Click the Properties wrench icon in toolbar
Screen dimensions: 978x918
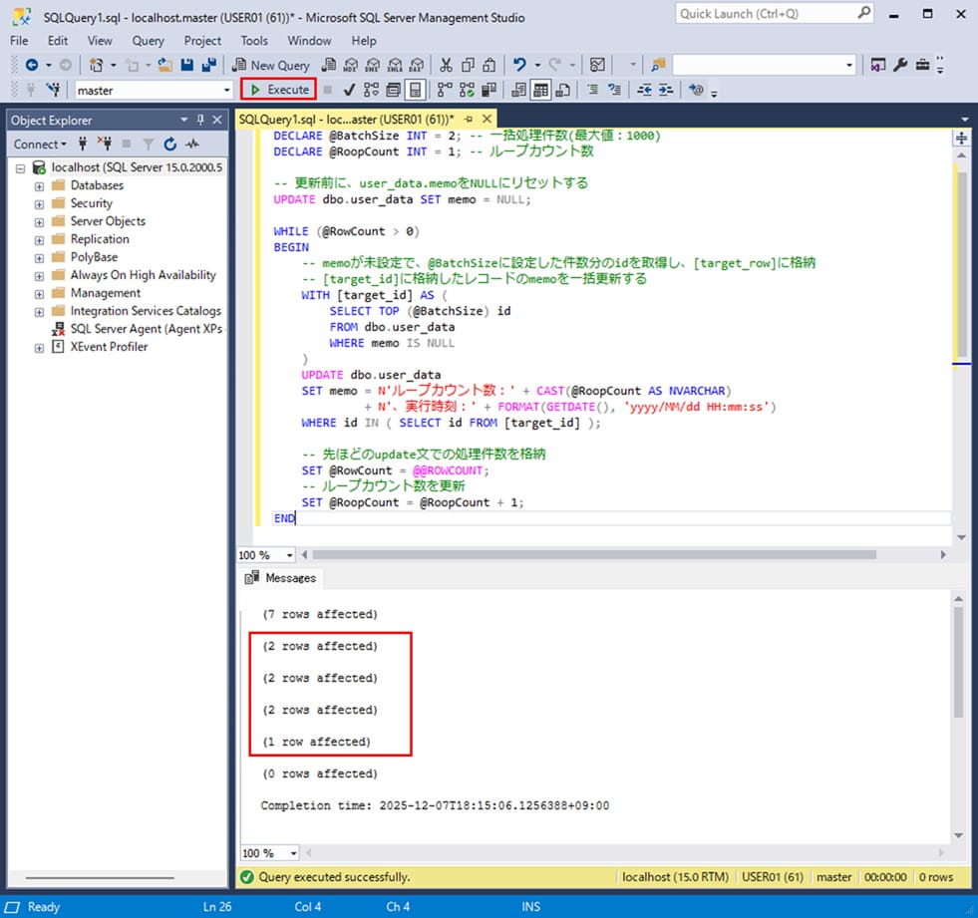900,65
